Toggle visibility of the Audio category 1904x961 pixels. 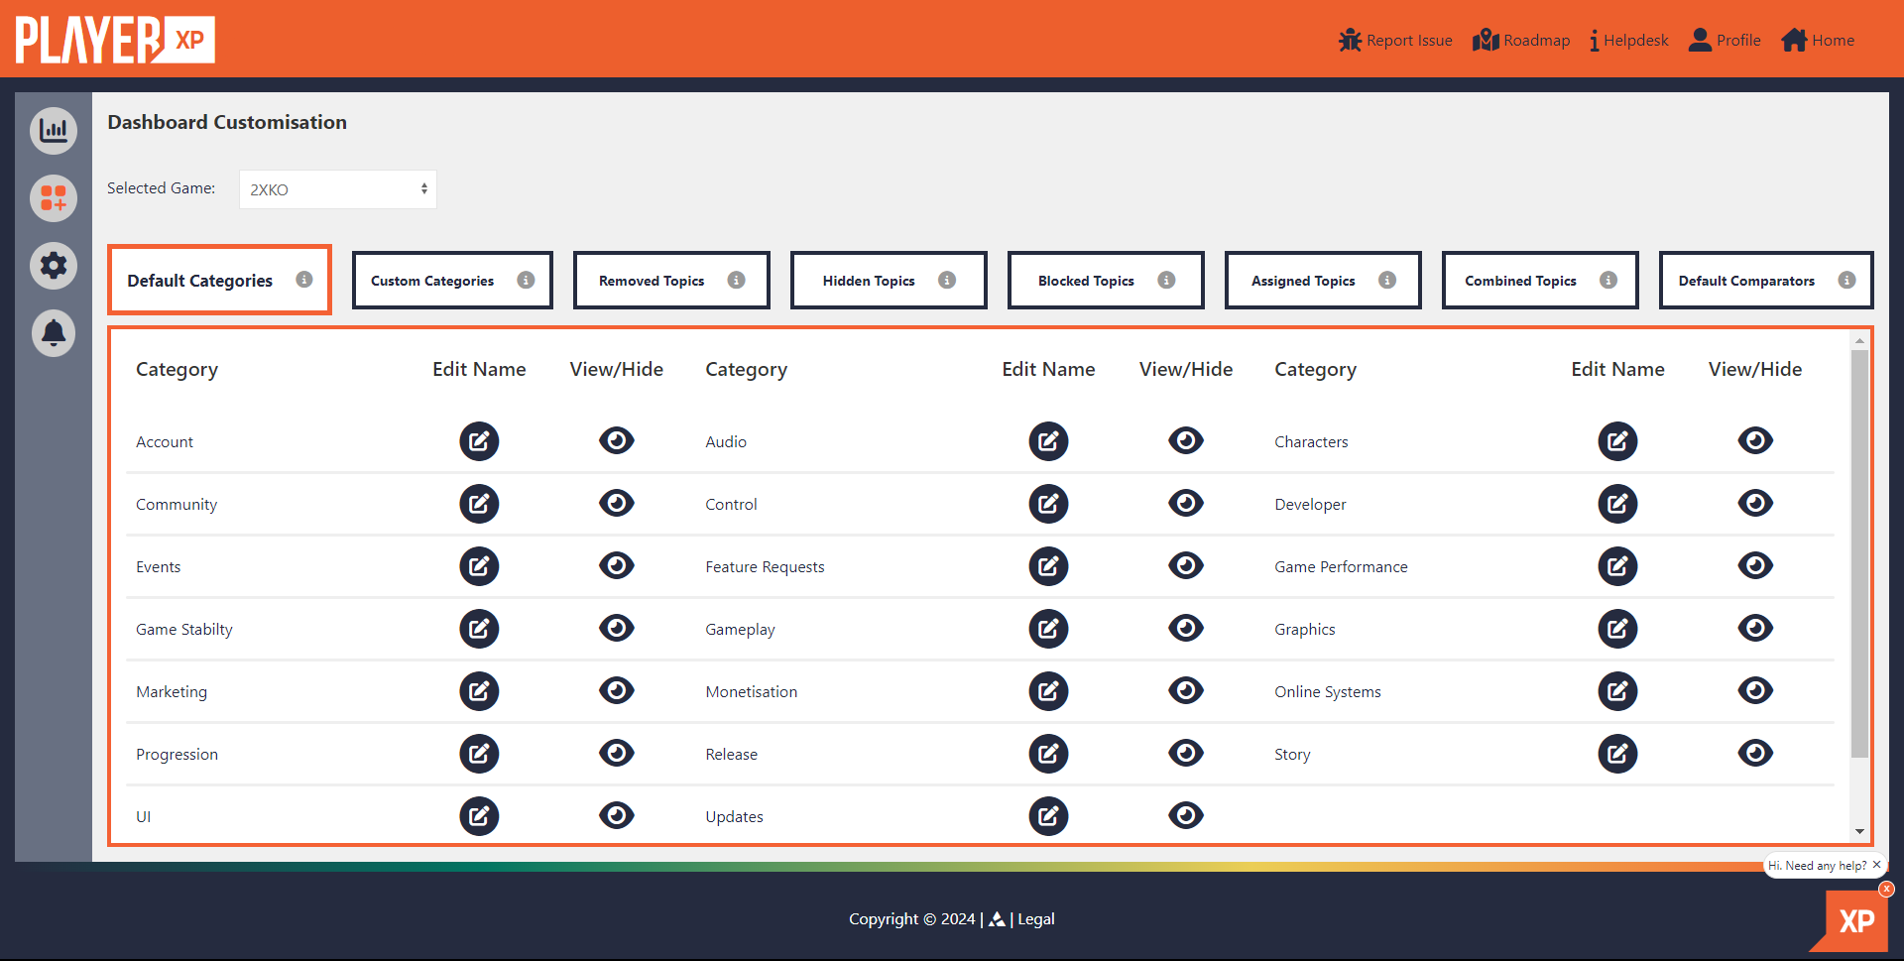[1186, 441]
